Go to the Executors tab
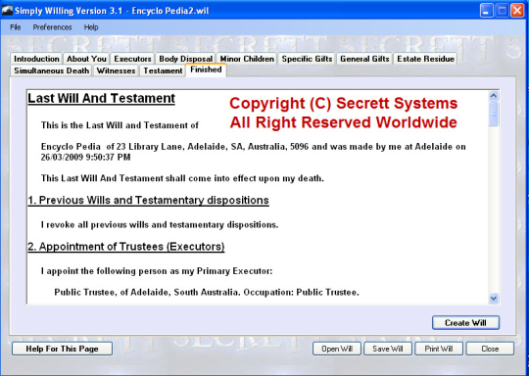The image size is (529, 376). [x=132, y=59]
